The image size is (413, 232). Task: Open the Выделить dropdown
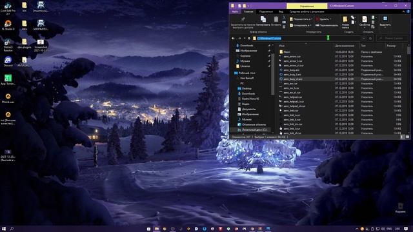pos(385,21)
